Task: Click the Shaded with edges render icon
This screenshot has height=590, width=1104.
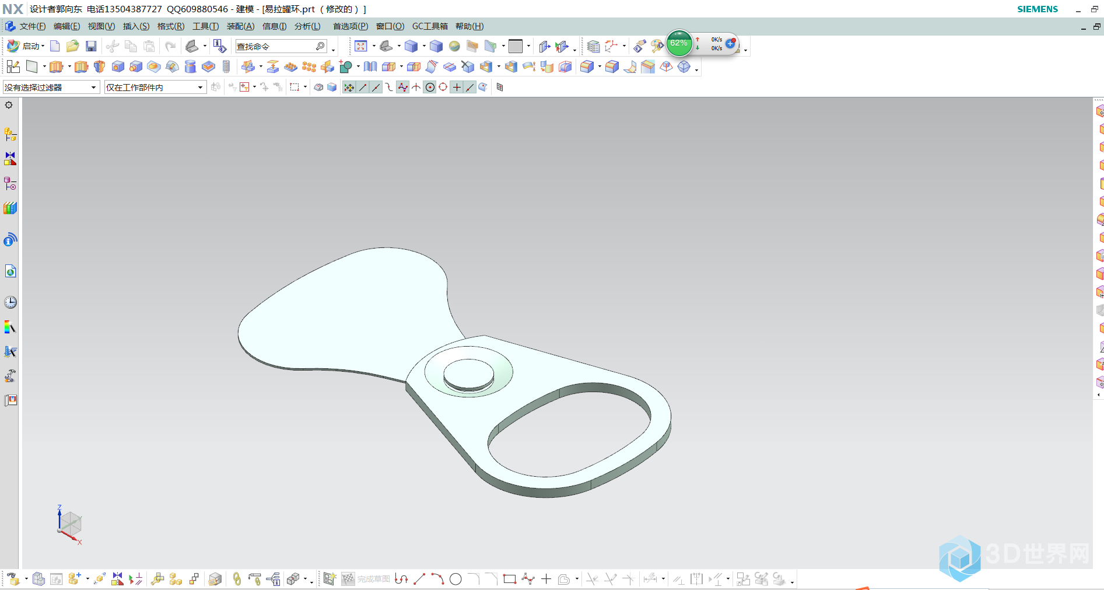Action: pyautogui.click(x=411, y=46)
